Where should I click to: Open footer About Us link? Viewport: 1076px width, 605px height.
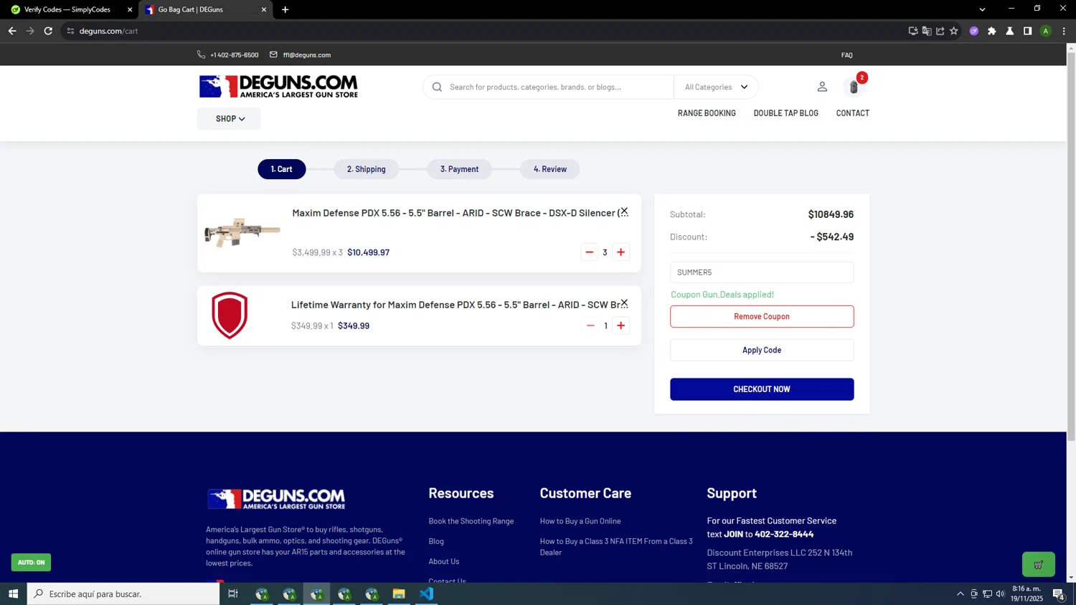(444, 561)
